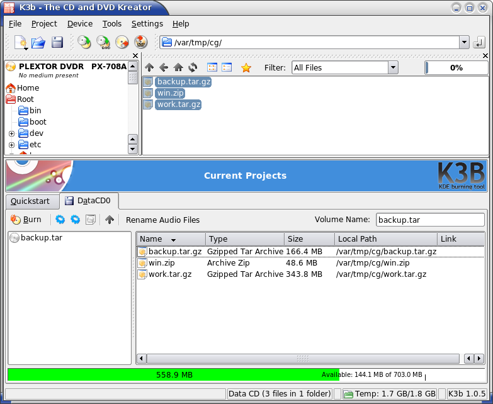Click the Local Path column header
The image size is (493, 404).
(386, 238)
